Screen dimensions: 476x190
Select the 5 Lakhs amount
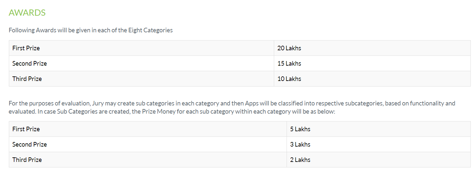tap(300, 129)
